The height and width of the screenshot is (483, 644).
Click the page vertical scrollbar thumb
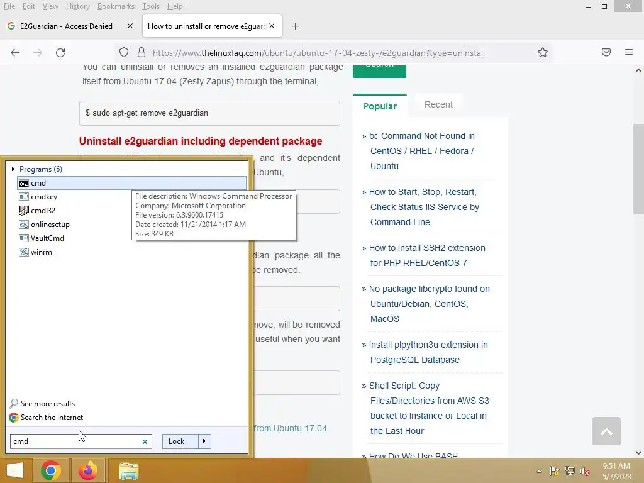[638, 169]
